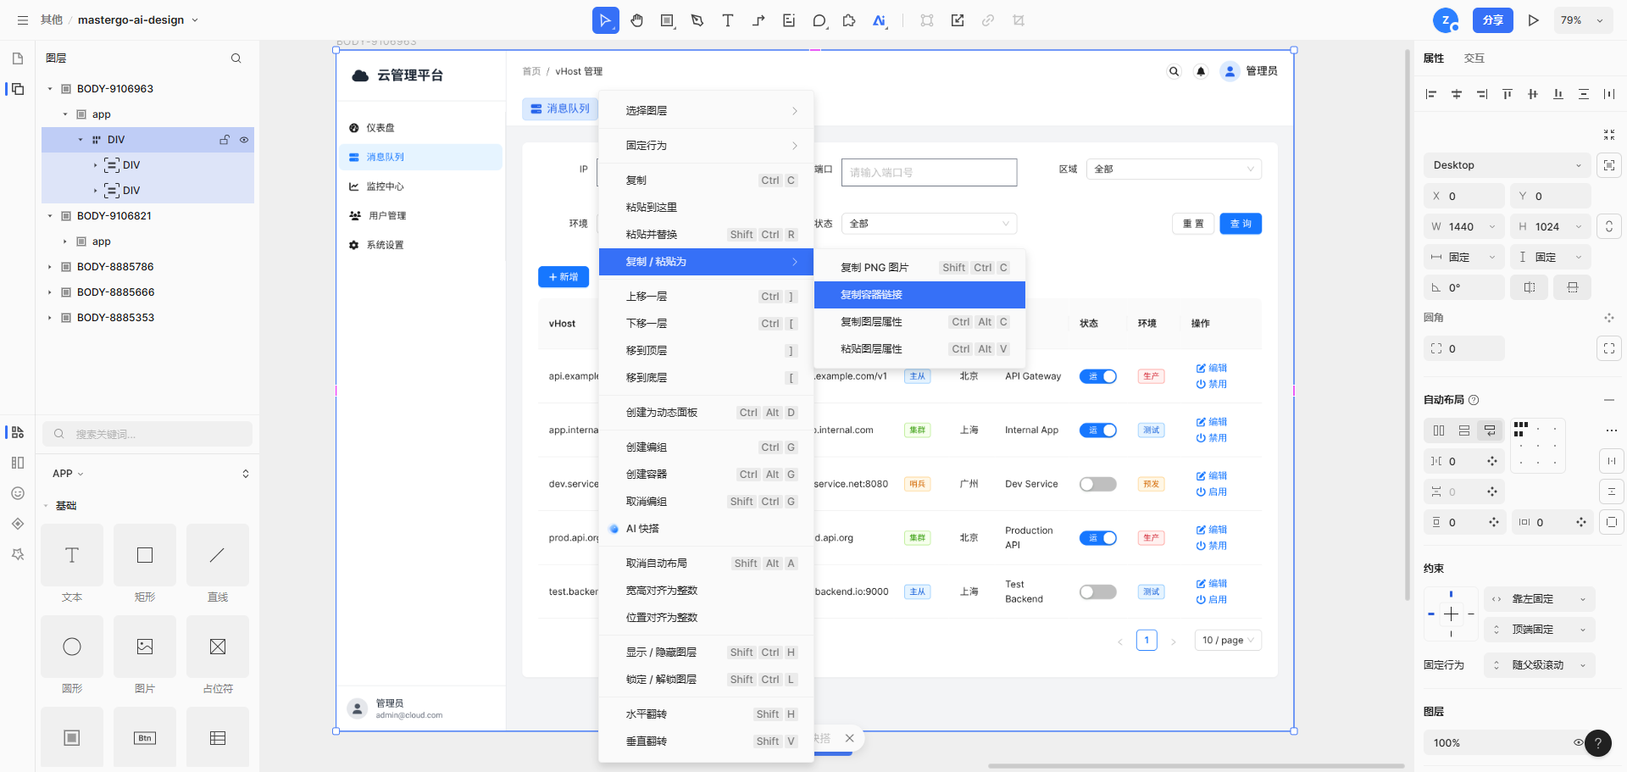Enable the status switch on dev.service row
This screenshot has width=1627, height=772.
pos(1097,483)
